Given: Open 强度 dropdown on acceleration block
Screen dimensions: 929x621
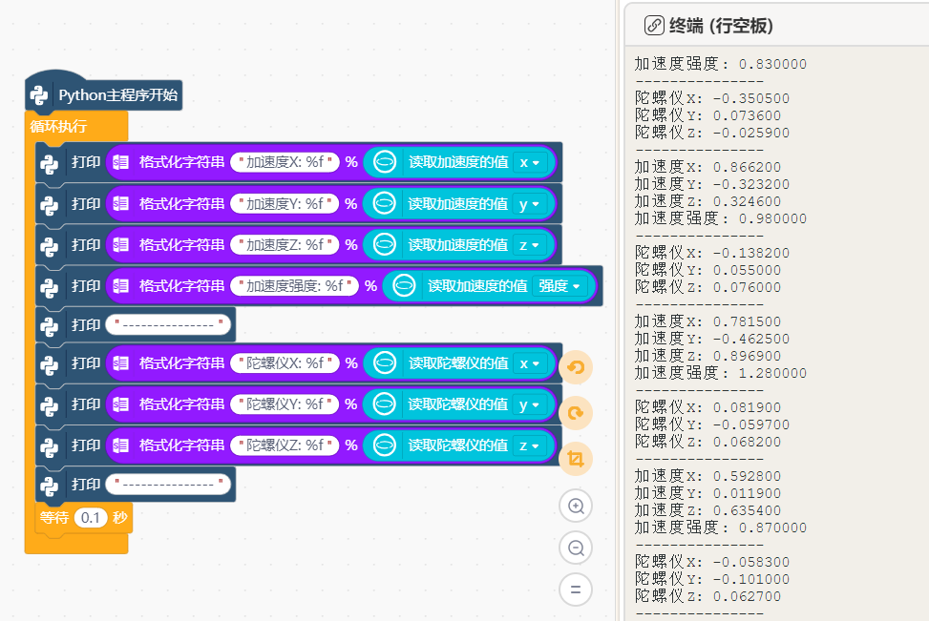Looking at the screenshot, I should point(560,286).
